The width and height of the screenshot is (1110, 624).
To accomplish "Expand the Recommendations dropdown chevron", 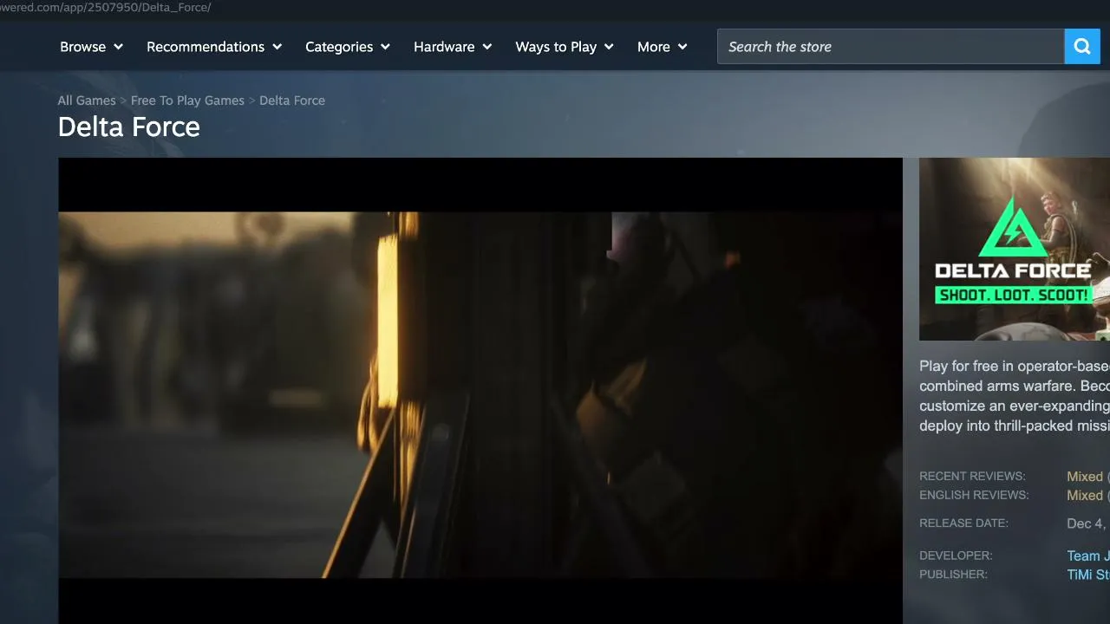I will click(x=277, y=47).
